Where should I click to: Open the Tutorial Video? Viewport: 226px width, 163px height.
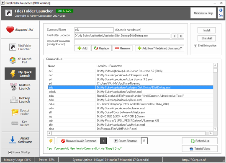(200, 149)
